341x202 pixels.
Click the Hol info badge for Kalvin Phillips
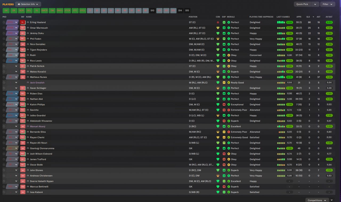23,104
